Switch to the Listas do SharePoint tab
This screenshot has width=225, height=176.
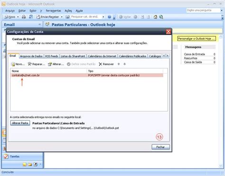click(x=73, y=56)
